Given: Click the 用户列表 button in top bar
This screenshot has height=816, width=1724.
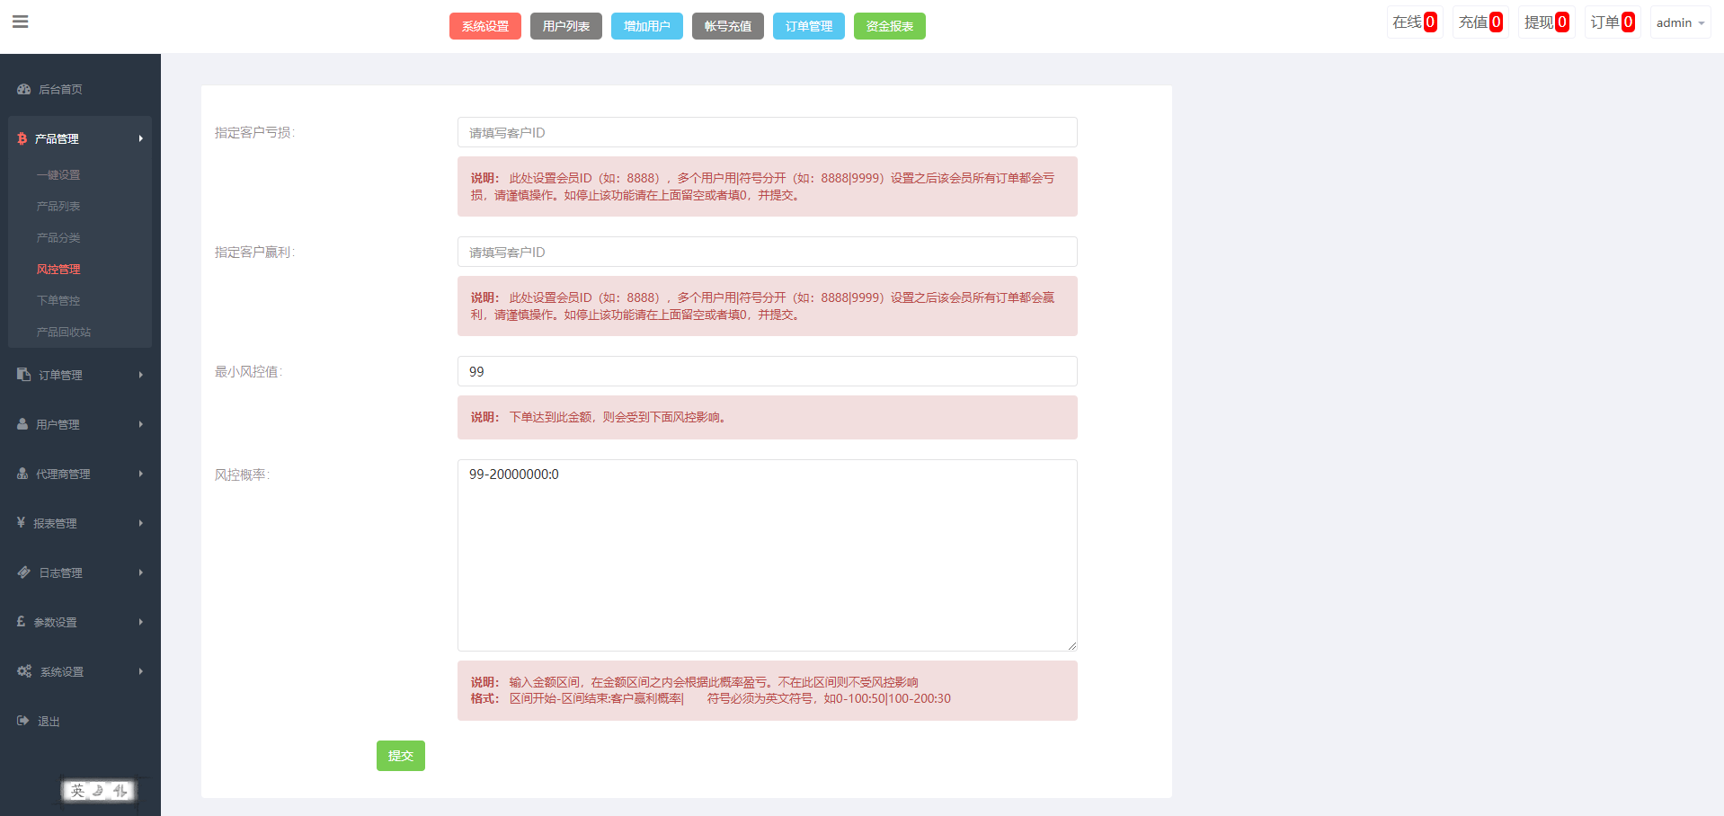Looking at the screenshot, I should coord(566,26).
